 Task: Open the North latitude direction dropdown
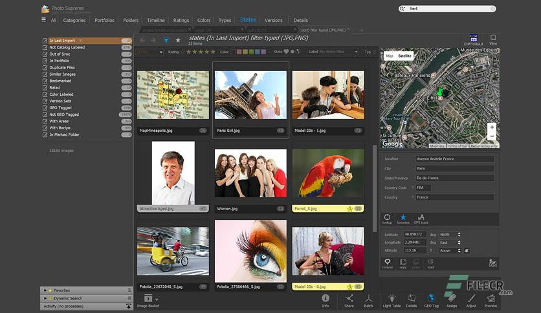[x=450, y=234]
